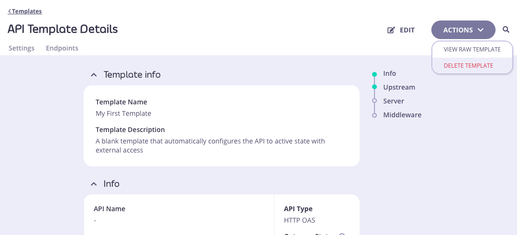Choose View Raw Template from the menu
Viewport: 517px width, 235px height.
pos(472,50)
